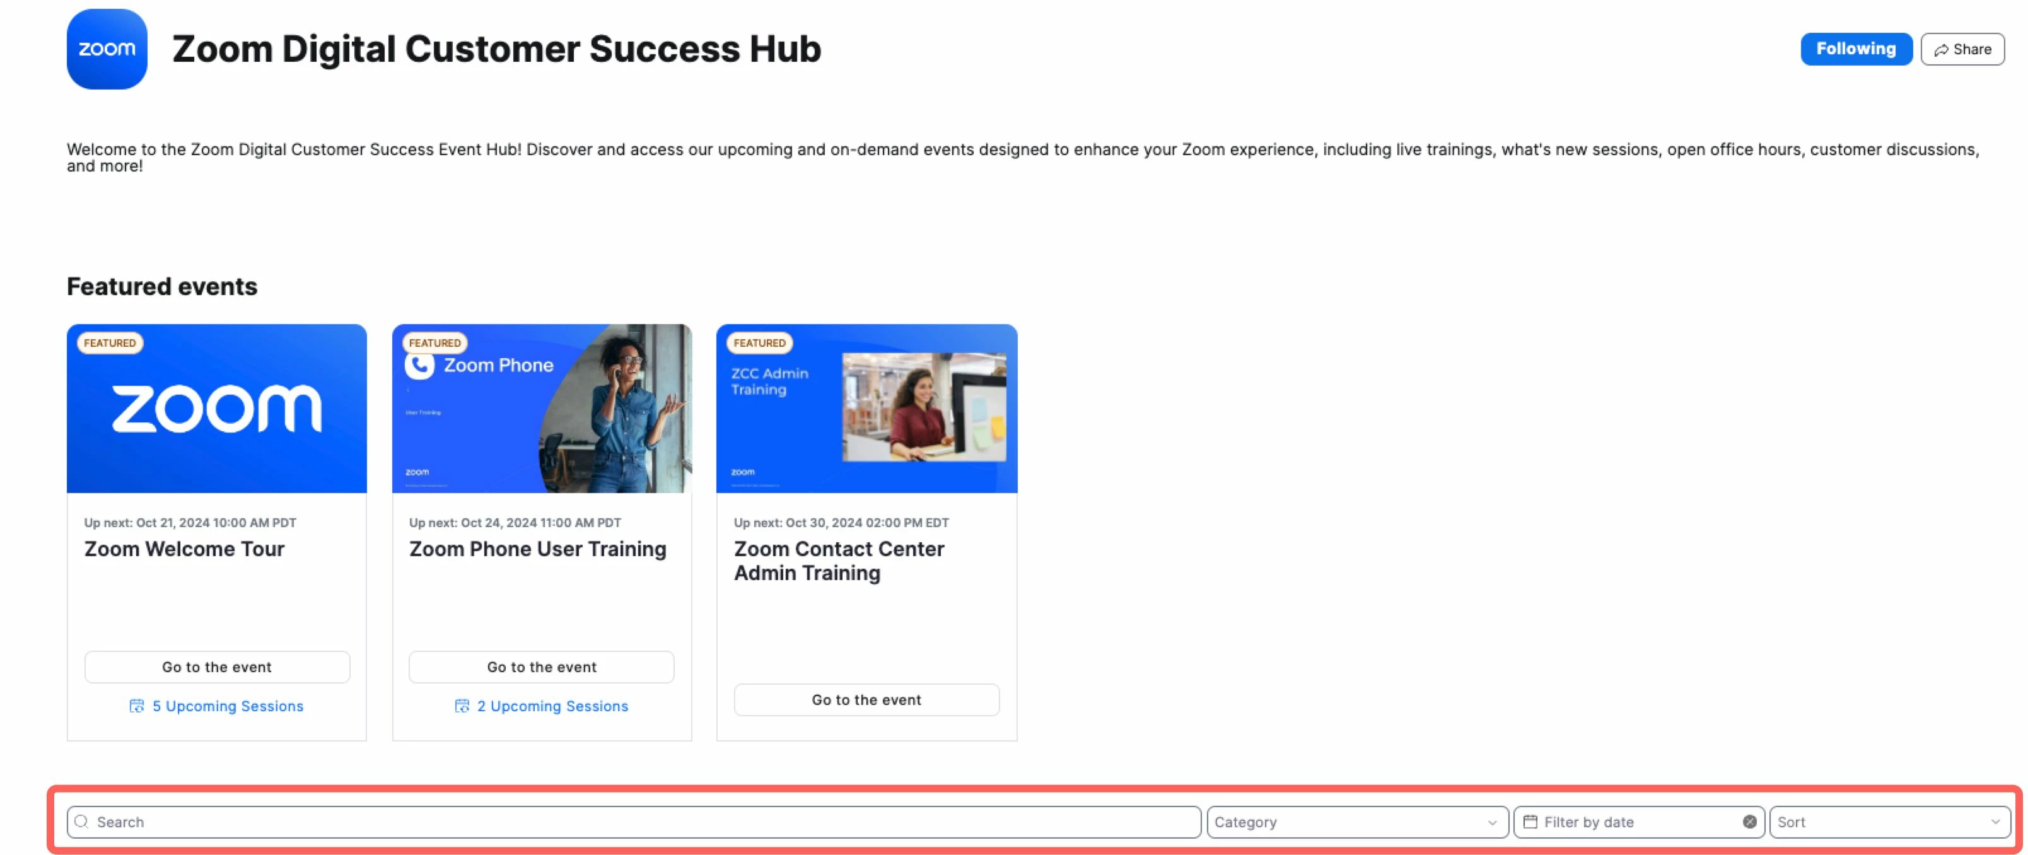Image resolution: width=2028 pixels, height=855 pixels.
Task: Click calendar icon beside 2 Upcoming Sessions
Action: [x=462, y=706]
